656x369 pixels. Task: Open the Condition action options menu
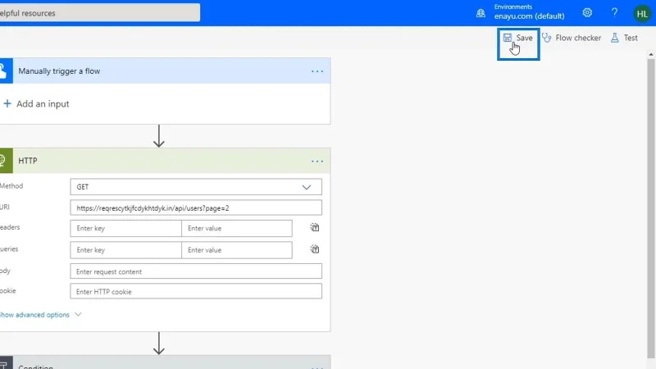coord(317,367)
